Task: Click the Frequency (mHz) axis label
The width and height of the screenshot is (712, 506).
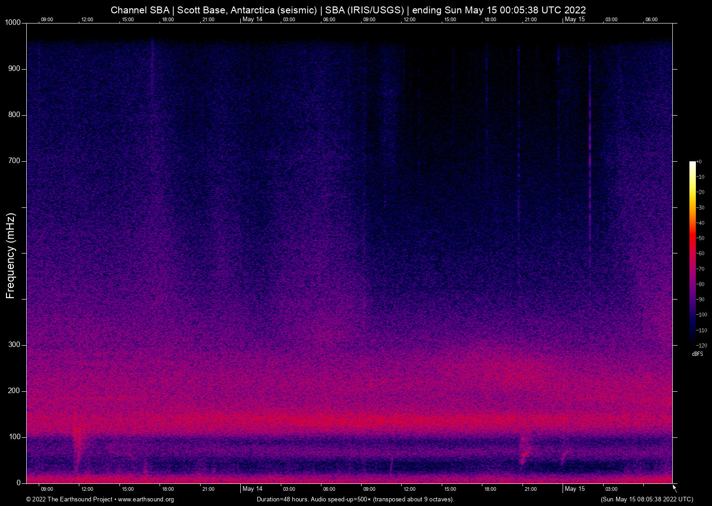Action: (x=11, y=256)
